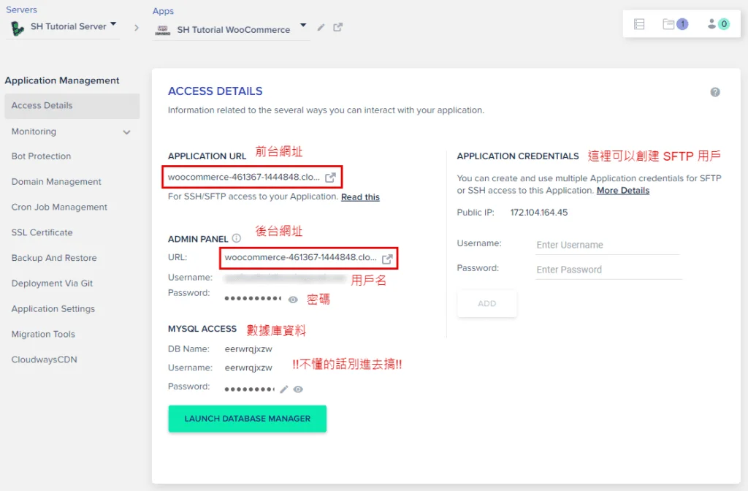The image size is (748, 491).
Task: Open the servers list icon in top bar
Action: tap(639, 23)
